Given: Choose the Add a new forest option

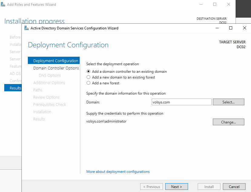Looking at the screenshot, I should click(88, 83).
